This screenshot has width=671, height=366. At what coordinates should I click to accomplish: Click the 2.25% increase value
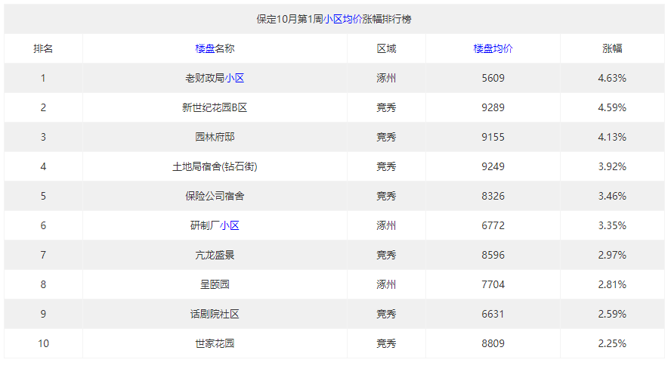click(612, 344)
